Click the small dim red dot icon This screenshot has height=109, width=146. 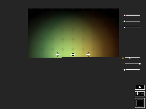123,64
